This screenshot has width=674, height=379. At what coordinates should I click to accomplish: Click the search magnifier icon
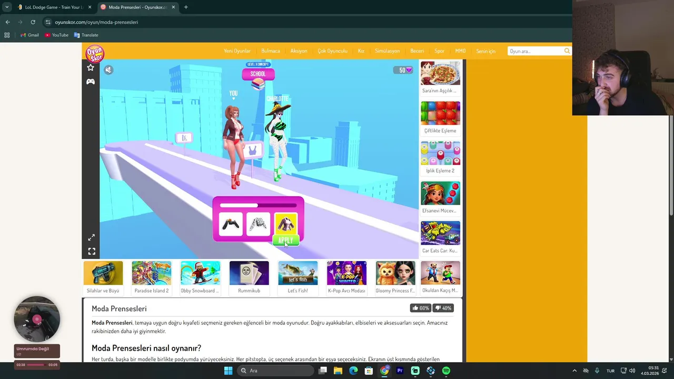coord(567,51)
